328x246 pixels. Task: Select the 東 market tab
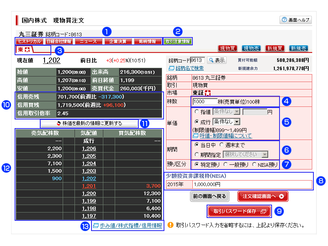coord(24,50)
